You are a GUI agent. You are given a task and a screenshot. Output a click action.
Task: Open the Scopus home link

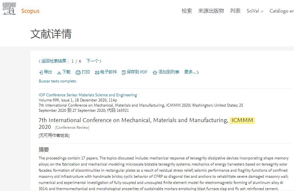click(x=30, y=11)
